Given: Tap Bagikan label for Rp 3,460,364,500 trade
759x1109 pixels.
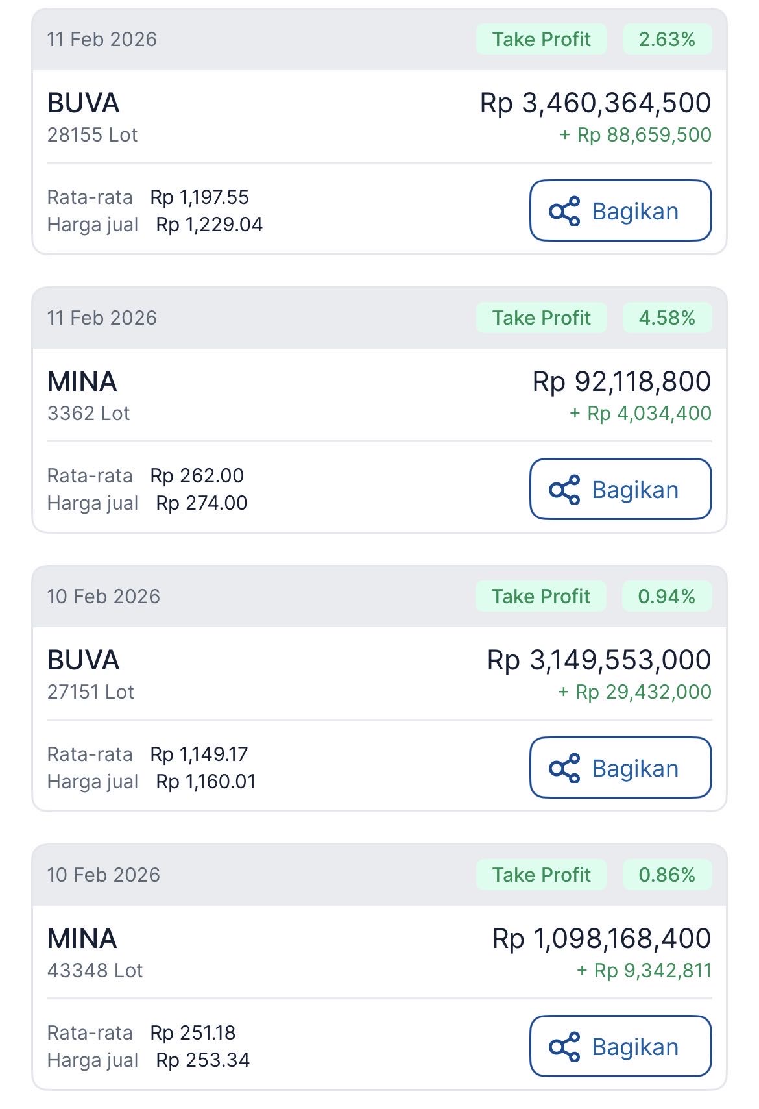Looking at the screenshot, I should [x=635, y=212].
